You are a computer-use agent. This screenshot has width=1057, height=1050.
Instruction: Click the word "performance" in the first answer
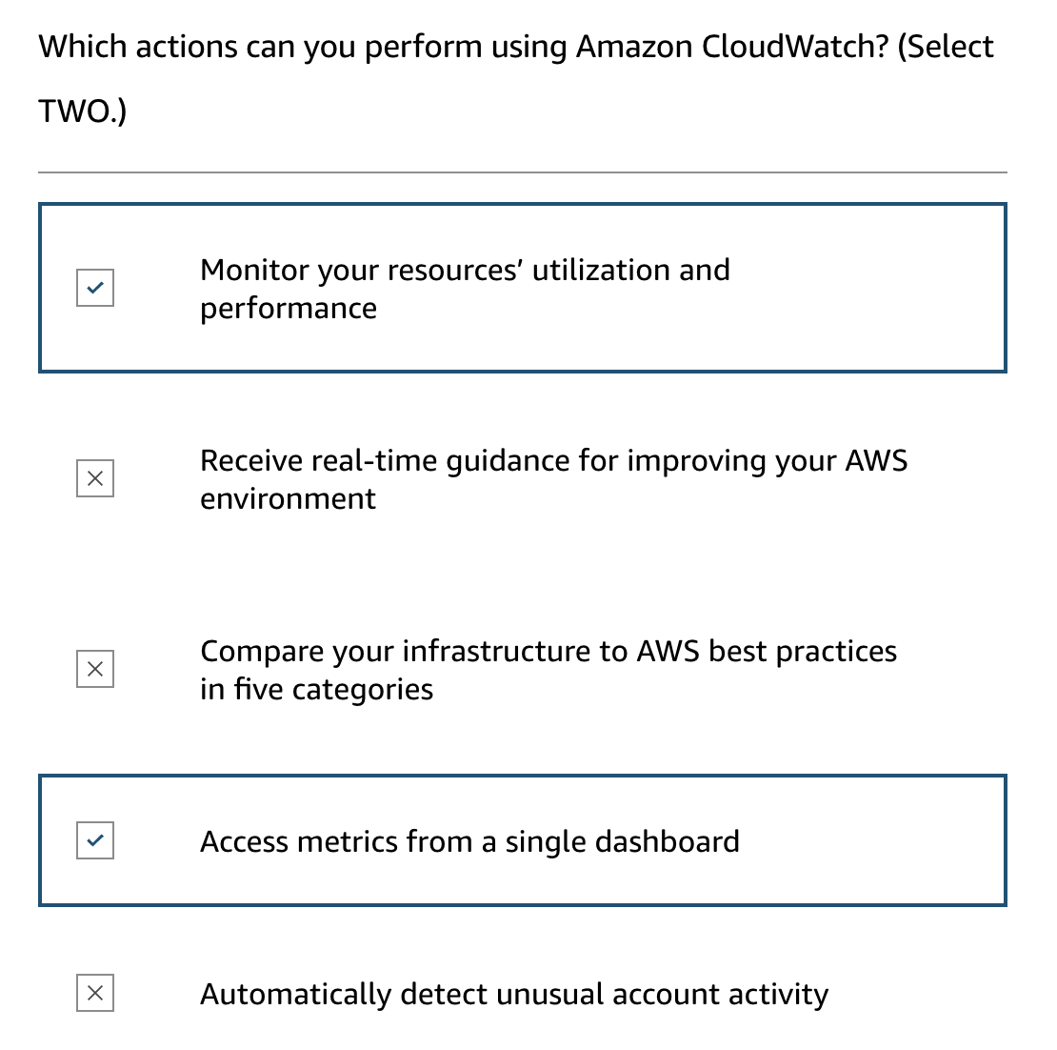(289, 308)
